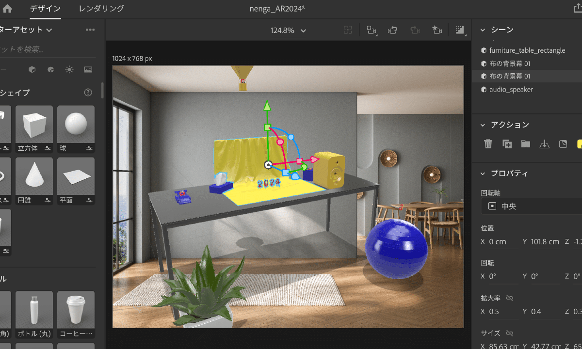582x349 pixels.
Task: Click the frame selection toolbar icon
Action: tap(348, 30)
